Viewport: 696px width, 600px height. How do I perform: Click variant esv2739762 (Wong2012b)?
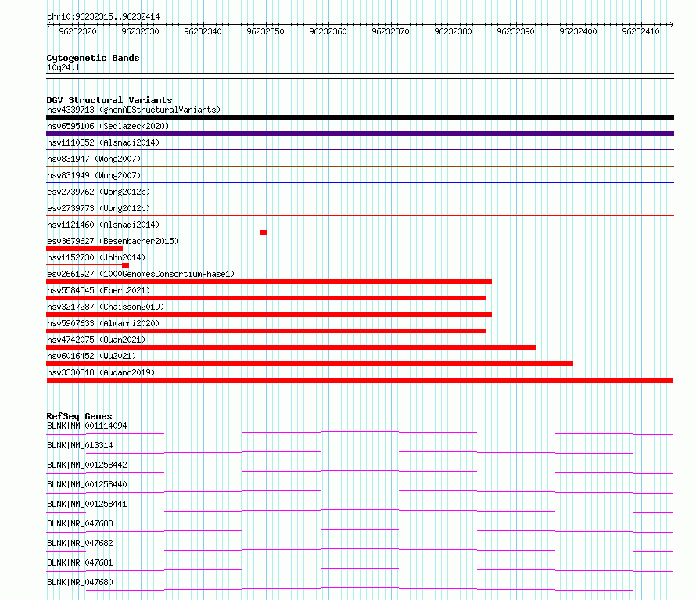pos(99,192)
